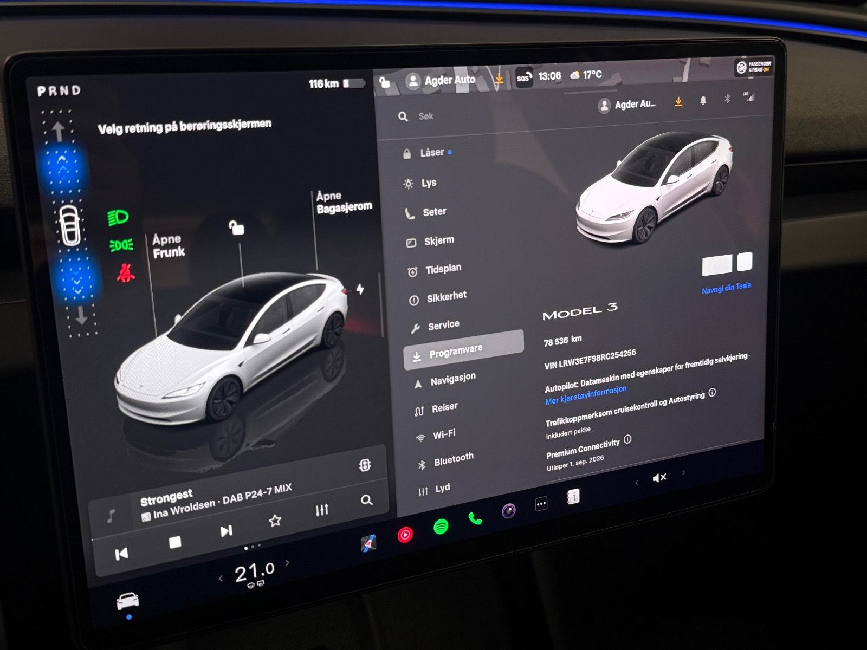Open the Mer kjøretøyinformasjon link

(x=586, y=395)
